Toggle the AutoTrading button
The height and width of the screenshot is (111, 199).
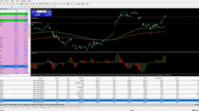[44, 4]
